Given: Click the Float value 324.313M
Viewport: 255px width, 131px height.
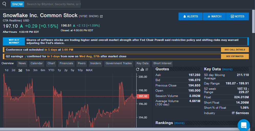Looking at the screenshot, I should point(241,97).
